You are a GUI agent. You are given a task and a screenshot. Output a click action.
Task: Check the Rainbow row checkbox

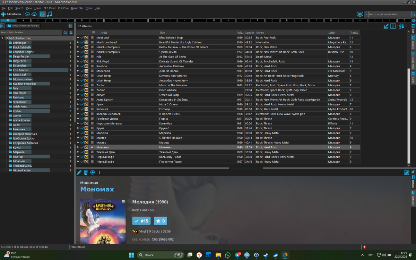[93, 66]
